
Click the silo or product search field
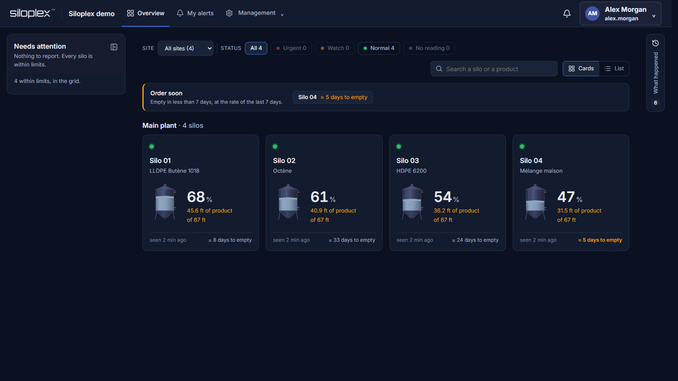point(494,69)
